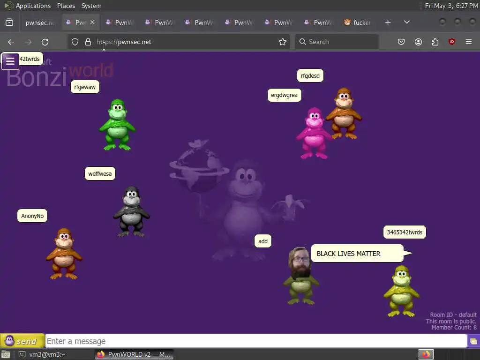Click the shield tracking protection icon
Image resolution: width=480 pixels, height=360 pixels.
[75, 42]
